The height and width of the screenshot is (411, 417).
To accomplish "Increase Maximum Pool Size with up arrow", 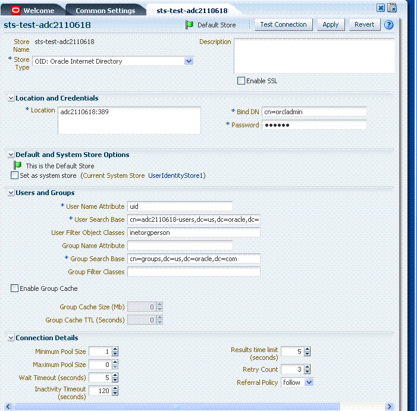I will 115,362.
